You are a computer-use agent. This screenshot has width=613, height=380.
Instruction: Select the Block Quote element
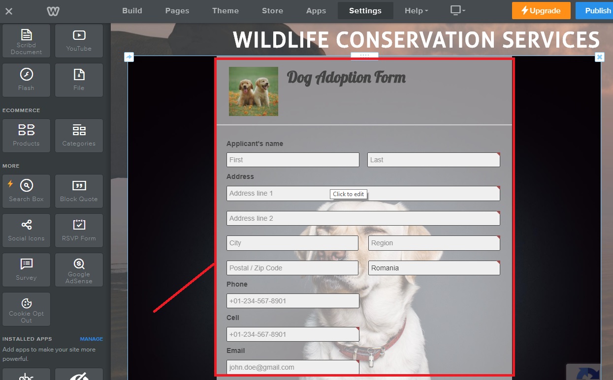tap(79, 191)
